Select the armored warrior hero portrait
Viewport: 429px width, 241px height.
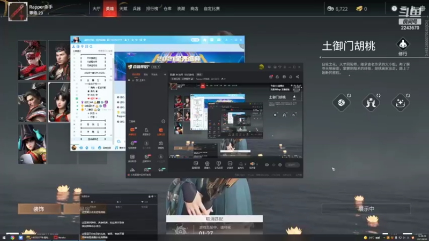tap(32, 102)
